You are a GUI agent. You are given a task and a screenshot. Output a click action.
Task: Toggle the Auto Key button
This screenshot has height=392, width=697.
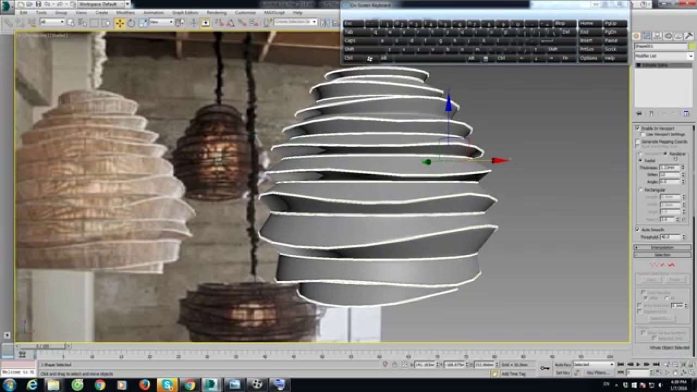[x=563, y=364]
